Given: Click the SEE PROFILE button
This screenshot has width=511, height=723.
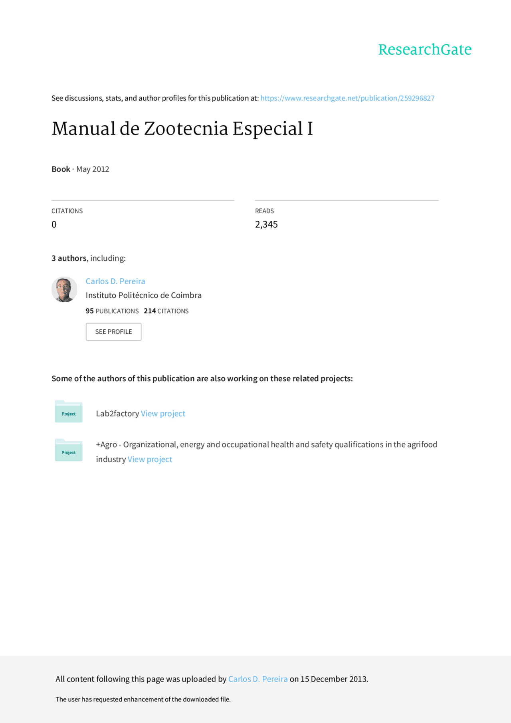Looking at the screenshot, I should (113, 332).
